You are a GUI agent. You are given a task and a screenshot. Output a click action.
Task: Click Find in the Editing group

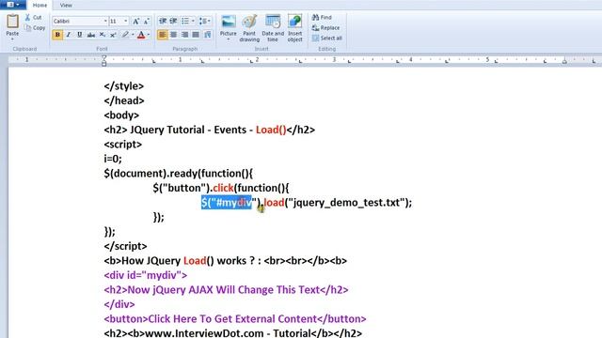[322, 17]
